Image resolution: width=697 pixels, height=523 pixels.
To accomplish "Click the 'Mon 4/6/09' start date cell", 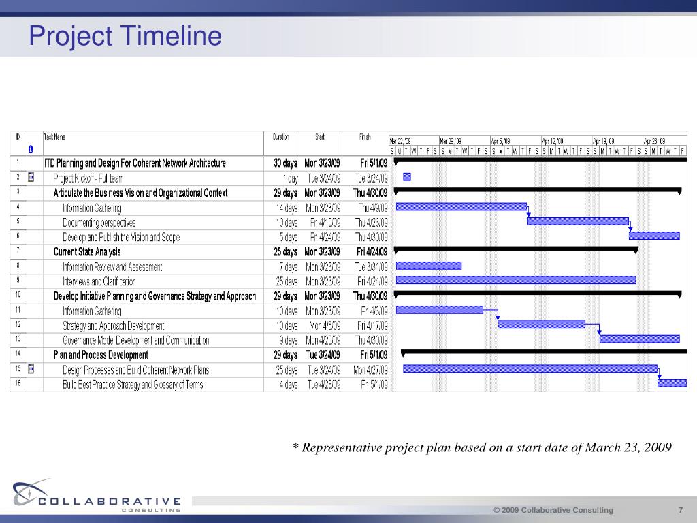I will tap(325, 326).
